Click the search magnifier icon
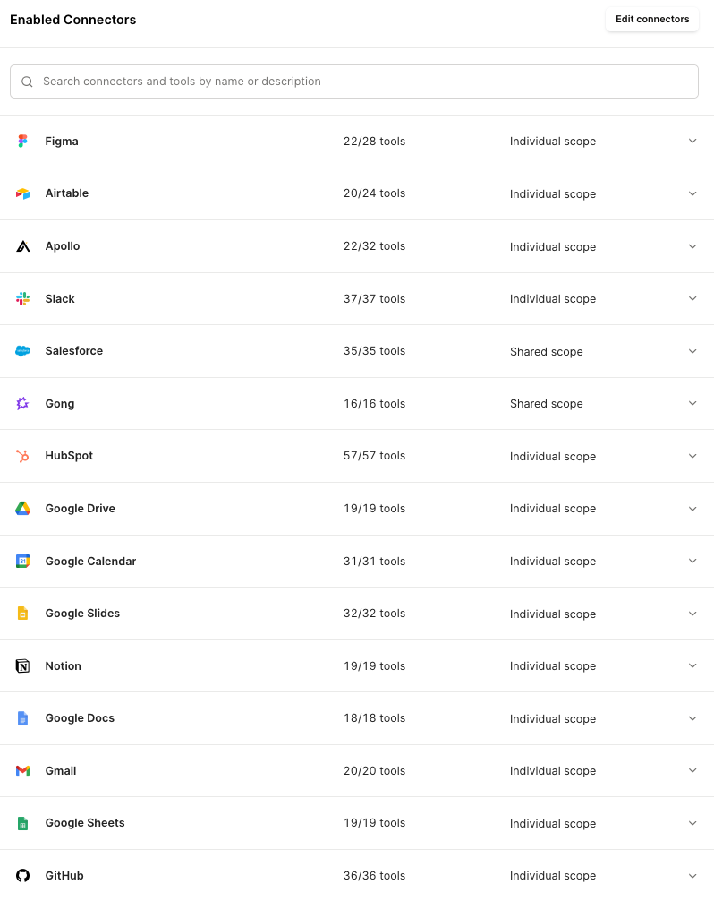714x901 pixels. click(x=27, y=82)
